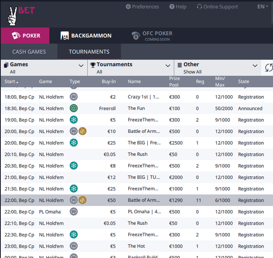Image resolution: width=273 pixels, height=258 pixels.
Task: Sort by the State column header
Action: [x=244, y=81]
